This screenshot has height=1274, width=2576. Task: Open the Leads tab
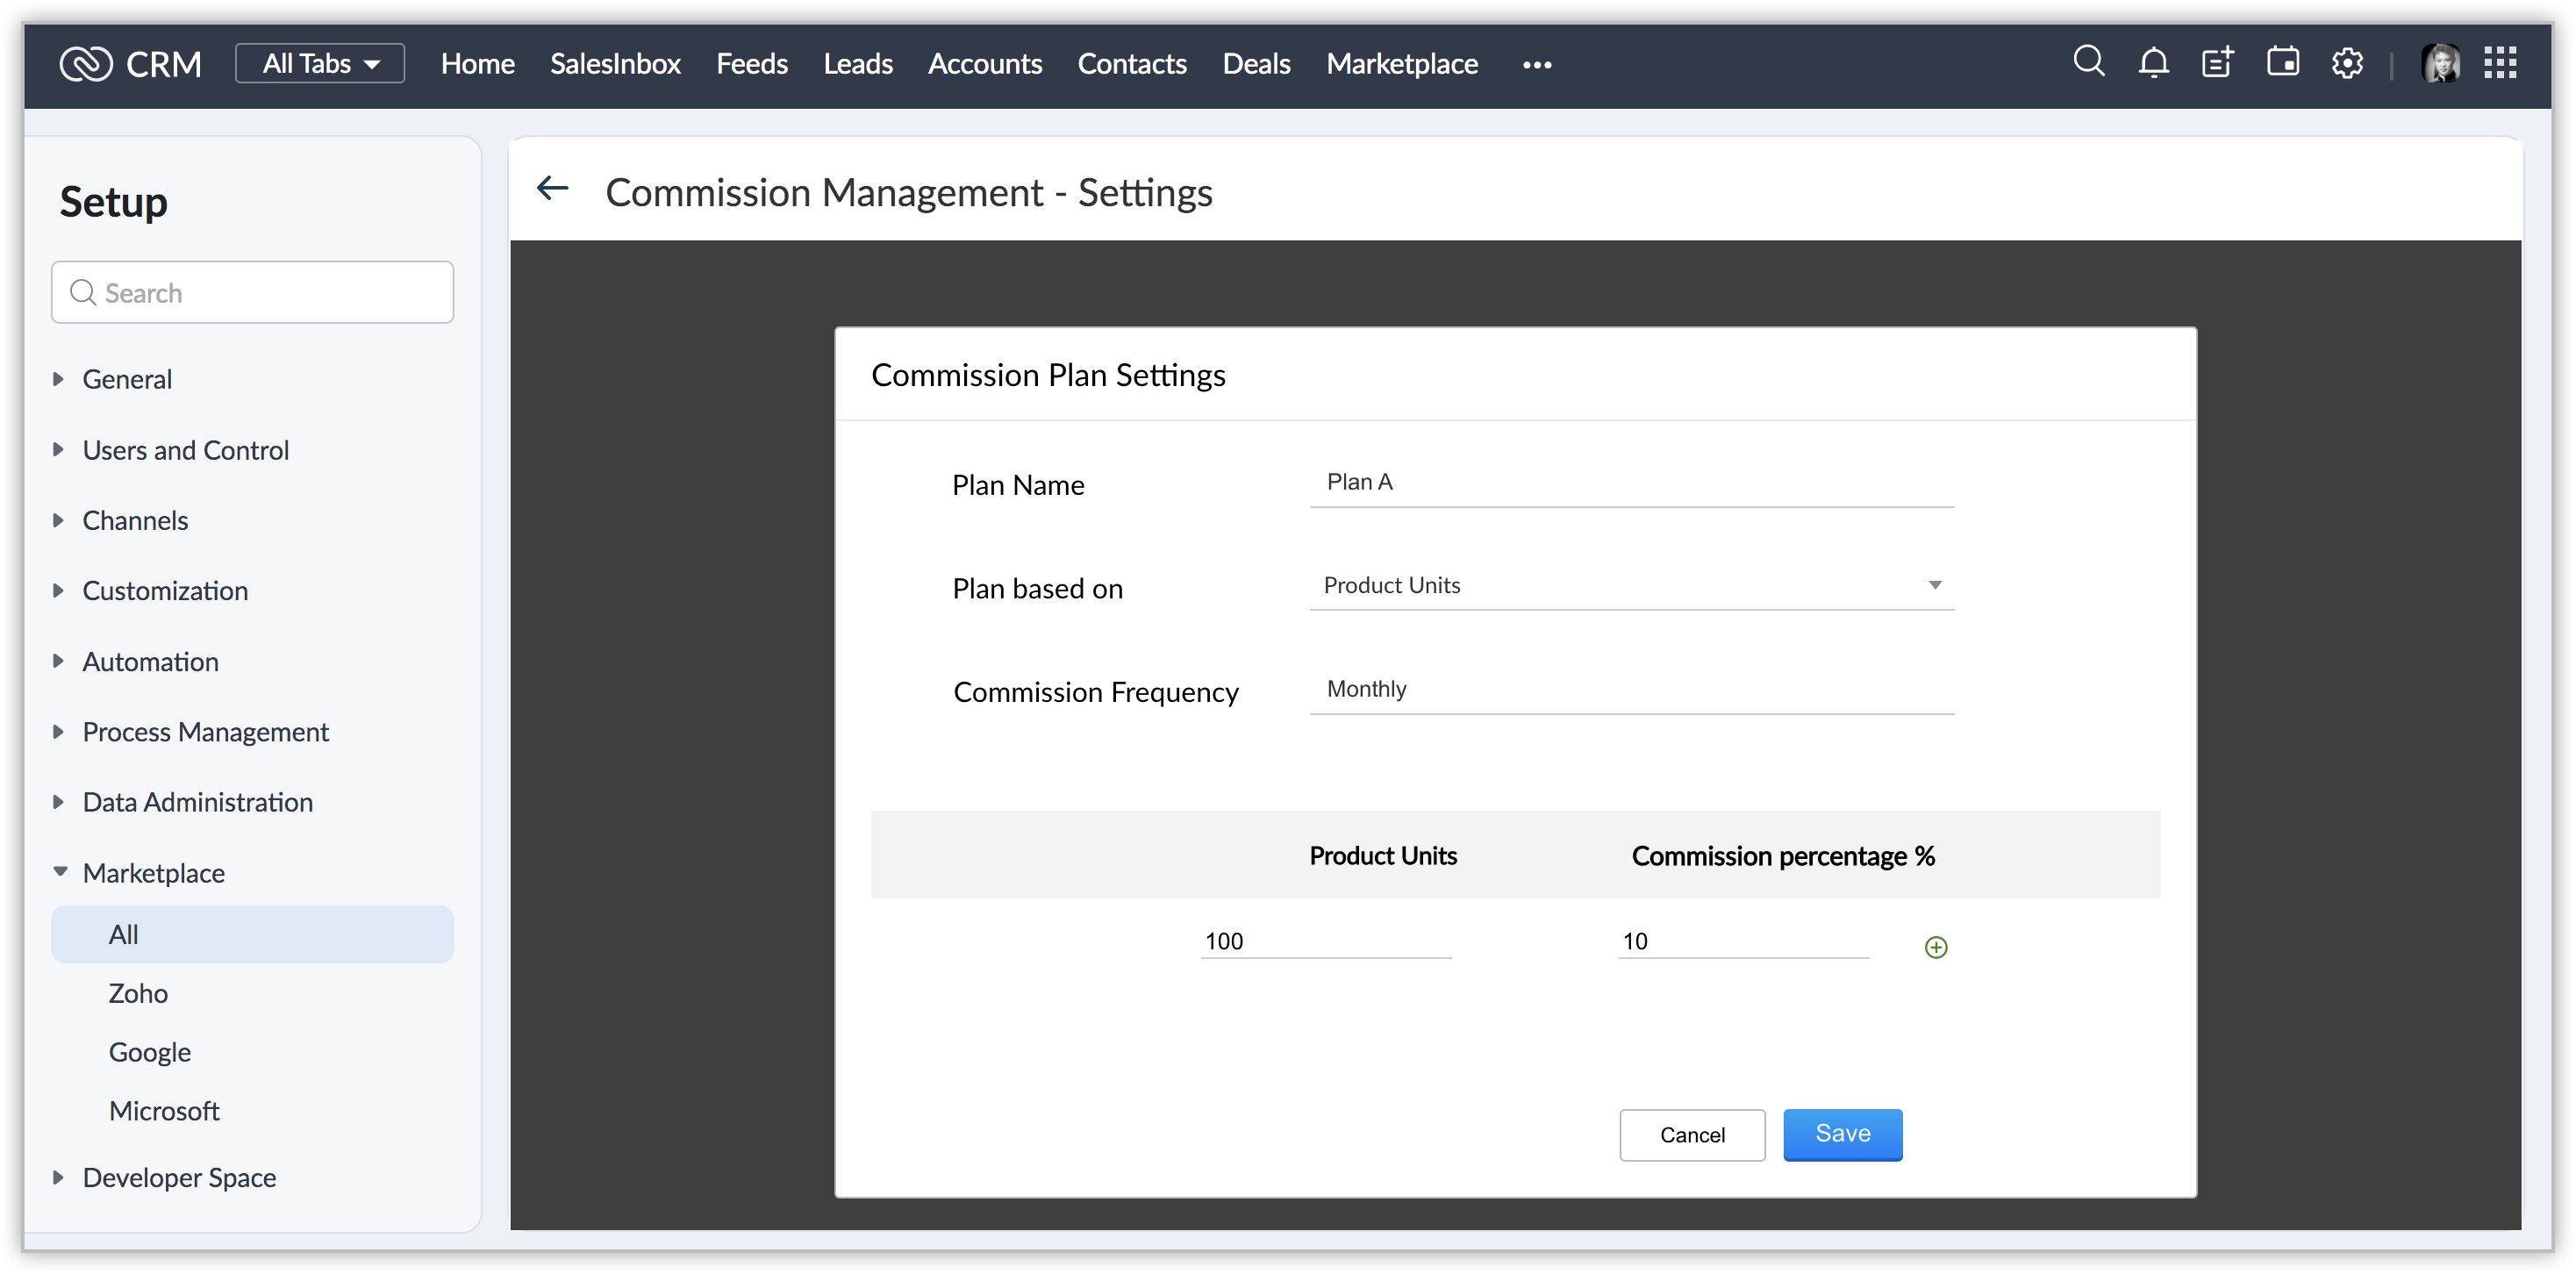[x=857, y=63]
